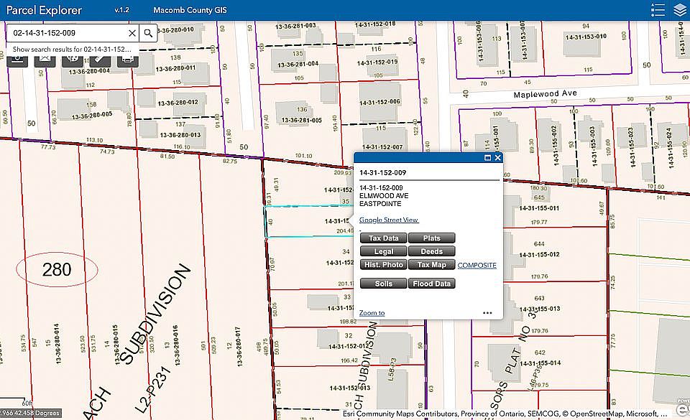Open the Plats button
The image size is (690, 420).
click(x=432, y=238)
